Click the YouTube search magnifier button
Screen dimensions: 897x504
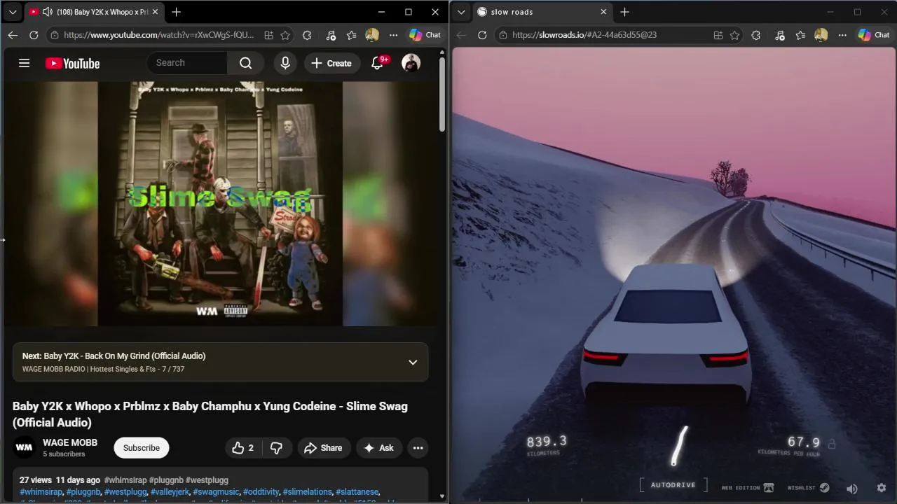[245, 63]
